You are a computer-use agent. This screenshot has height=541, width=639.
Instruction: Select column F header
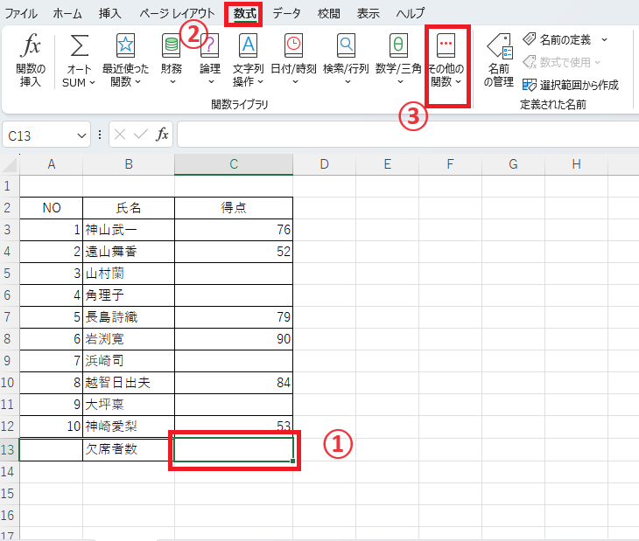coord(450,164)
